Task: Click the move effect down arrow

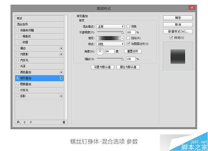Action: [x=31, y=122]
